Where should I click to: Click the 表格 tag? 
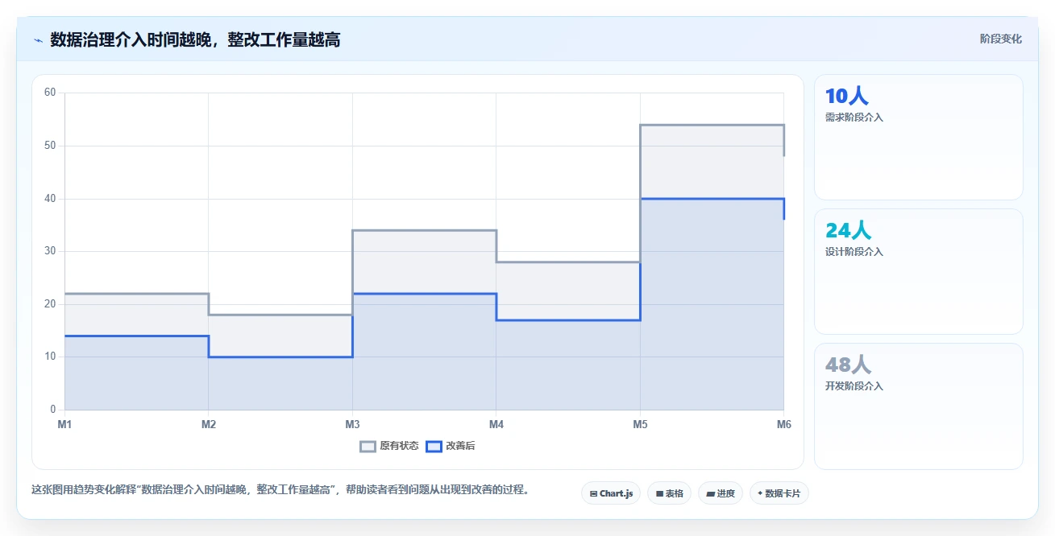669,493
